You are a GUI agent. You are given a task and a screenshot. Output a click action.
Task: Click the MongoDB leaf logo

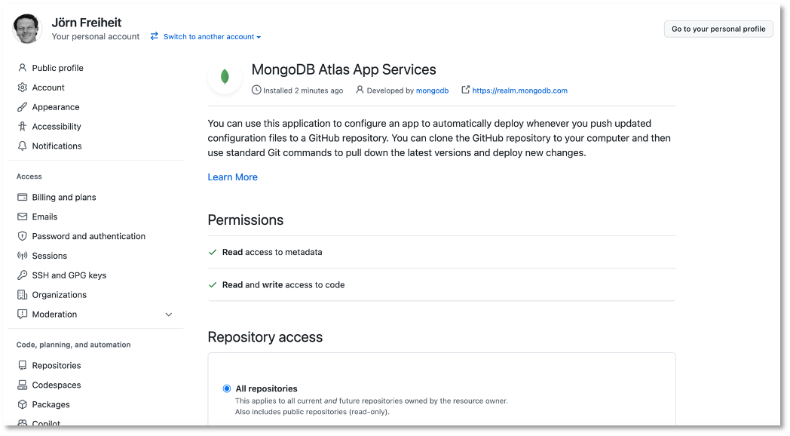(x=225, y=77)
